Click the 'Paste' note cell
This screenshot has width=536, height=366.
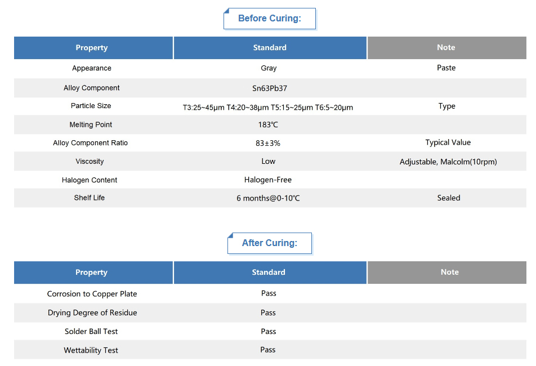[x=446, y=68]
